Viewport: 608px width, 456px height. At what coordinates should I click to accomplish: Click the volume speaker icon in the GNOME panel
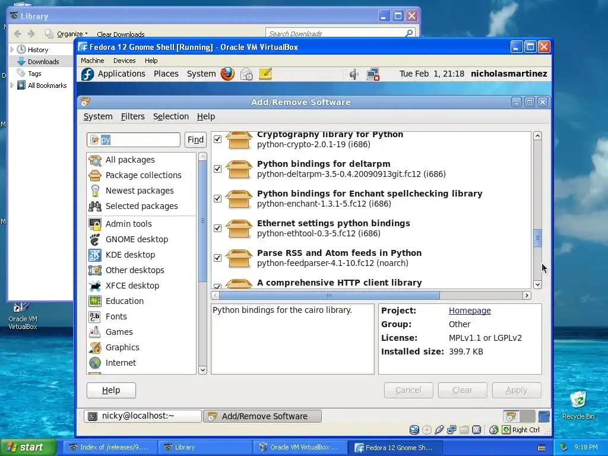[354, 74]
